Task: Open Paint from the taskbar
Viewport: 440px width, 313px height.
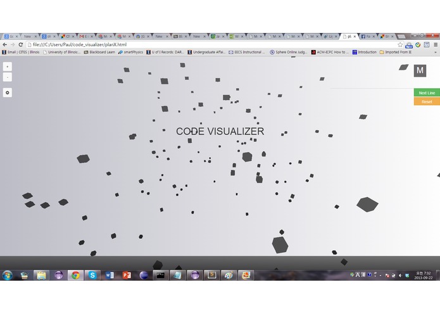Action: coord(229,276)
